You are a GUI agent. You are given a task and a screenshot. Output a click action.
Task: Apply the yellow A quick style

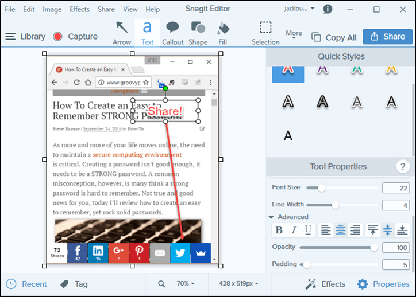391,69
